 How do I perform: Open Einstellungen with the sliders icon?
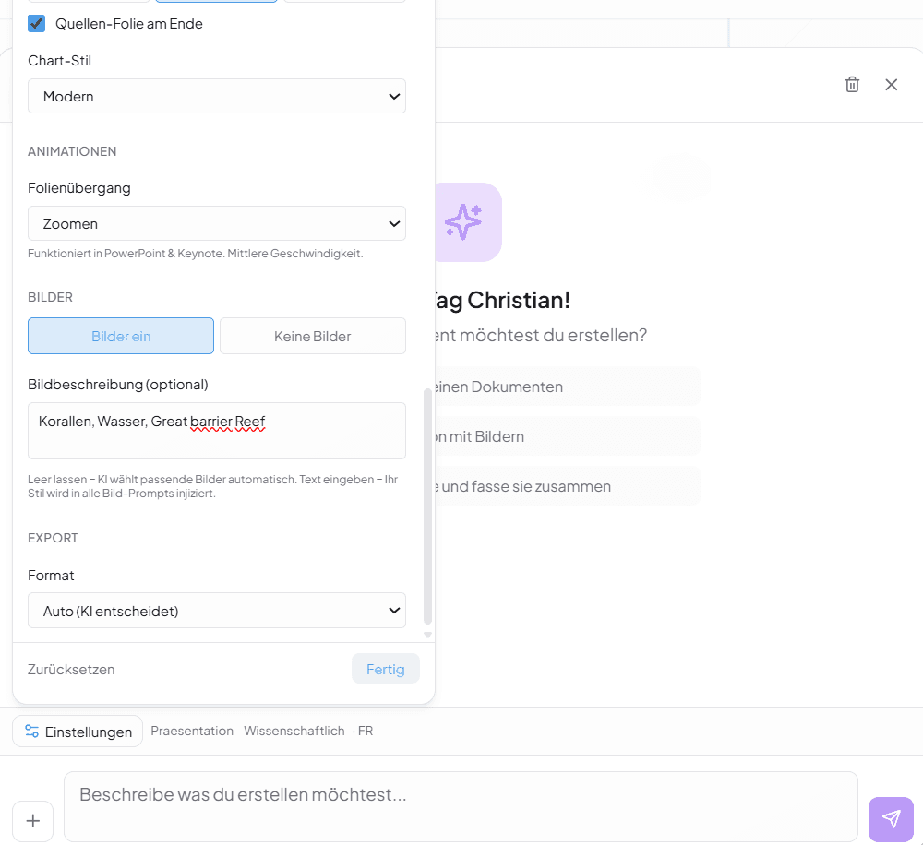tap(78, 732)
